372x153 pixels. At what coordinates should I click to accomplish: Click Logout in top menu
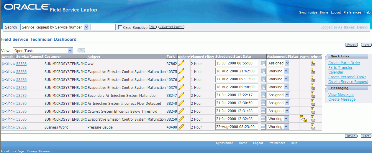(336, 12)
